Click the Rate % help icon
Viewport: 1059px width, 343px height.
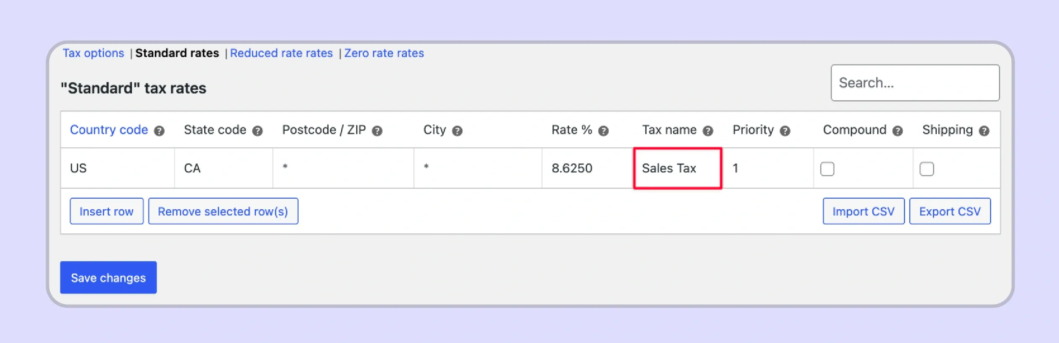(x=604, y=131)
